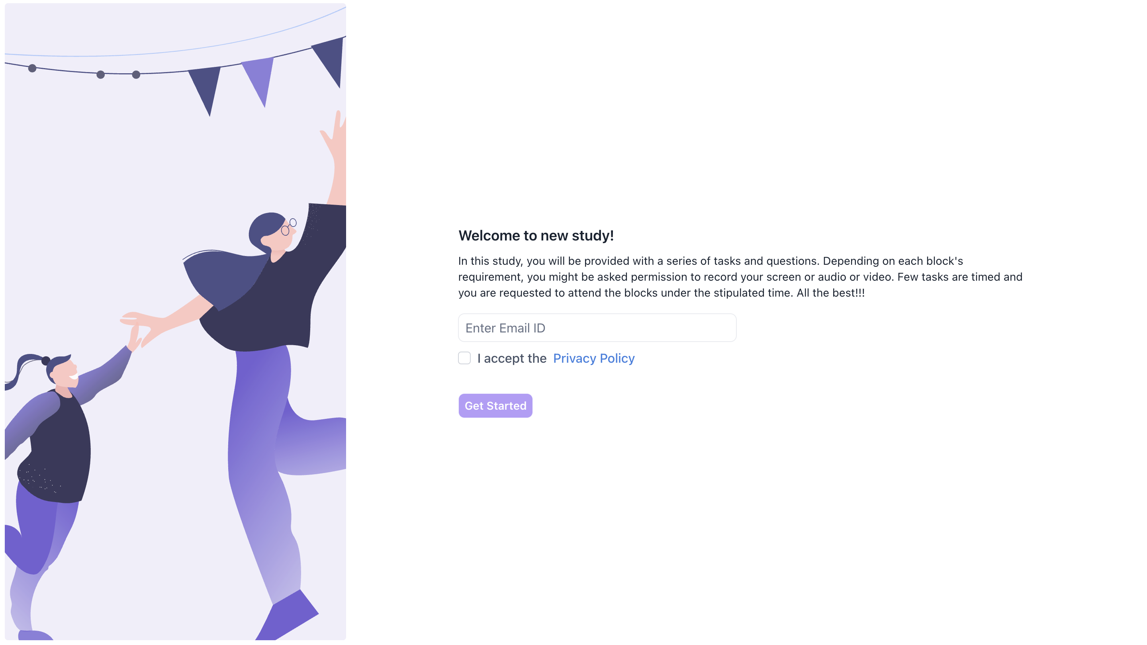The width and height of the screenshot is (1147, 645).
Task: Click the leftmost dot on the garland
Action: point(32,68)
